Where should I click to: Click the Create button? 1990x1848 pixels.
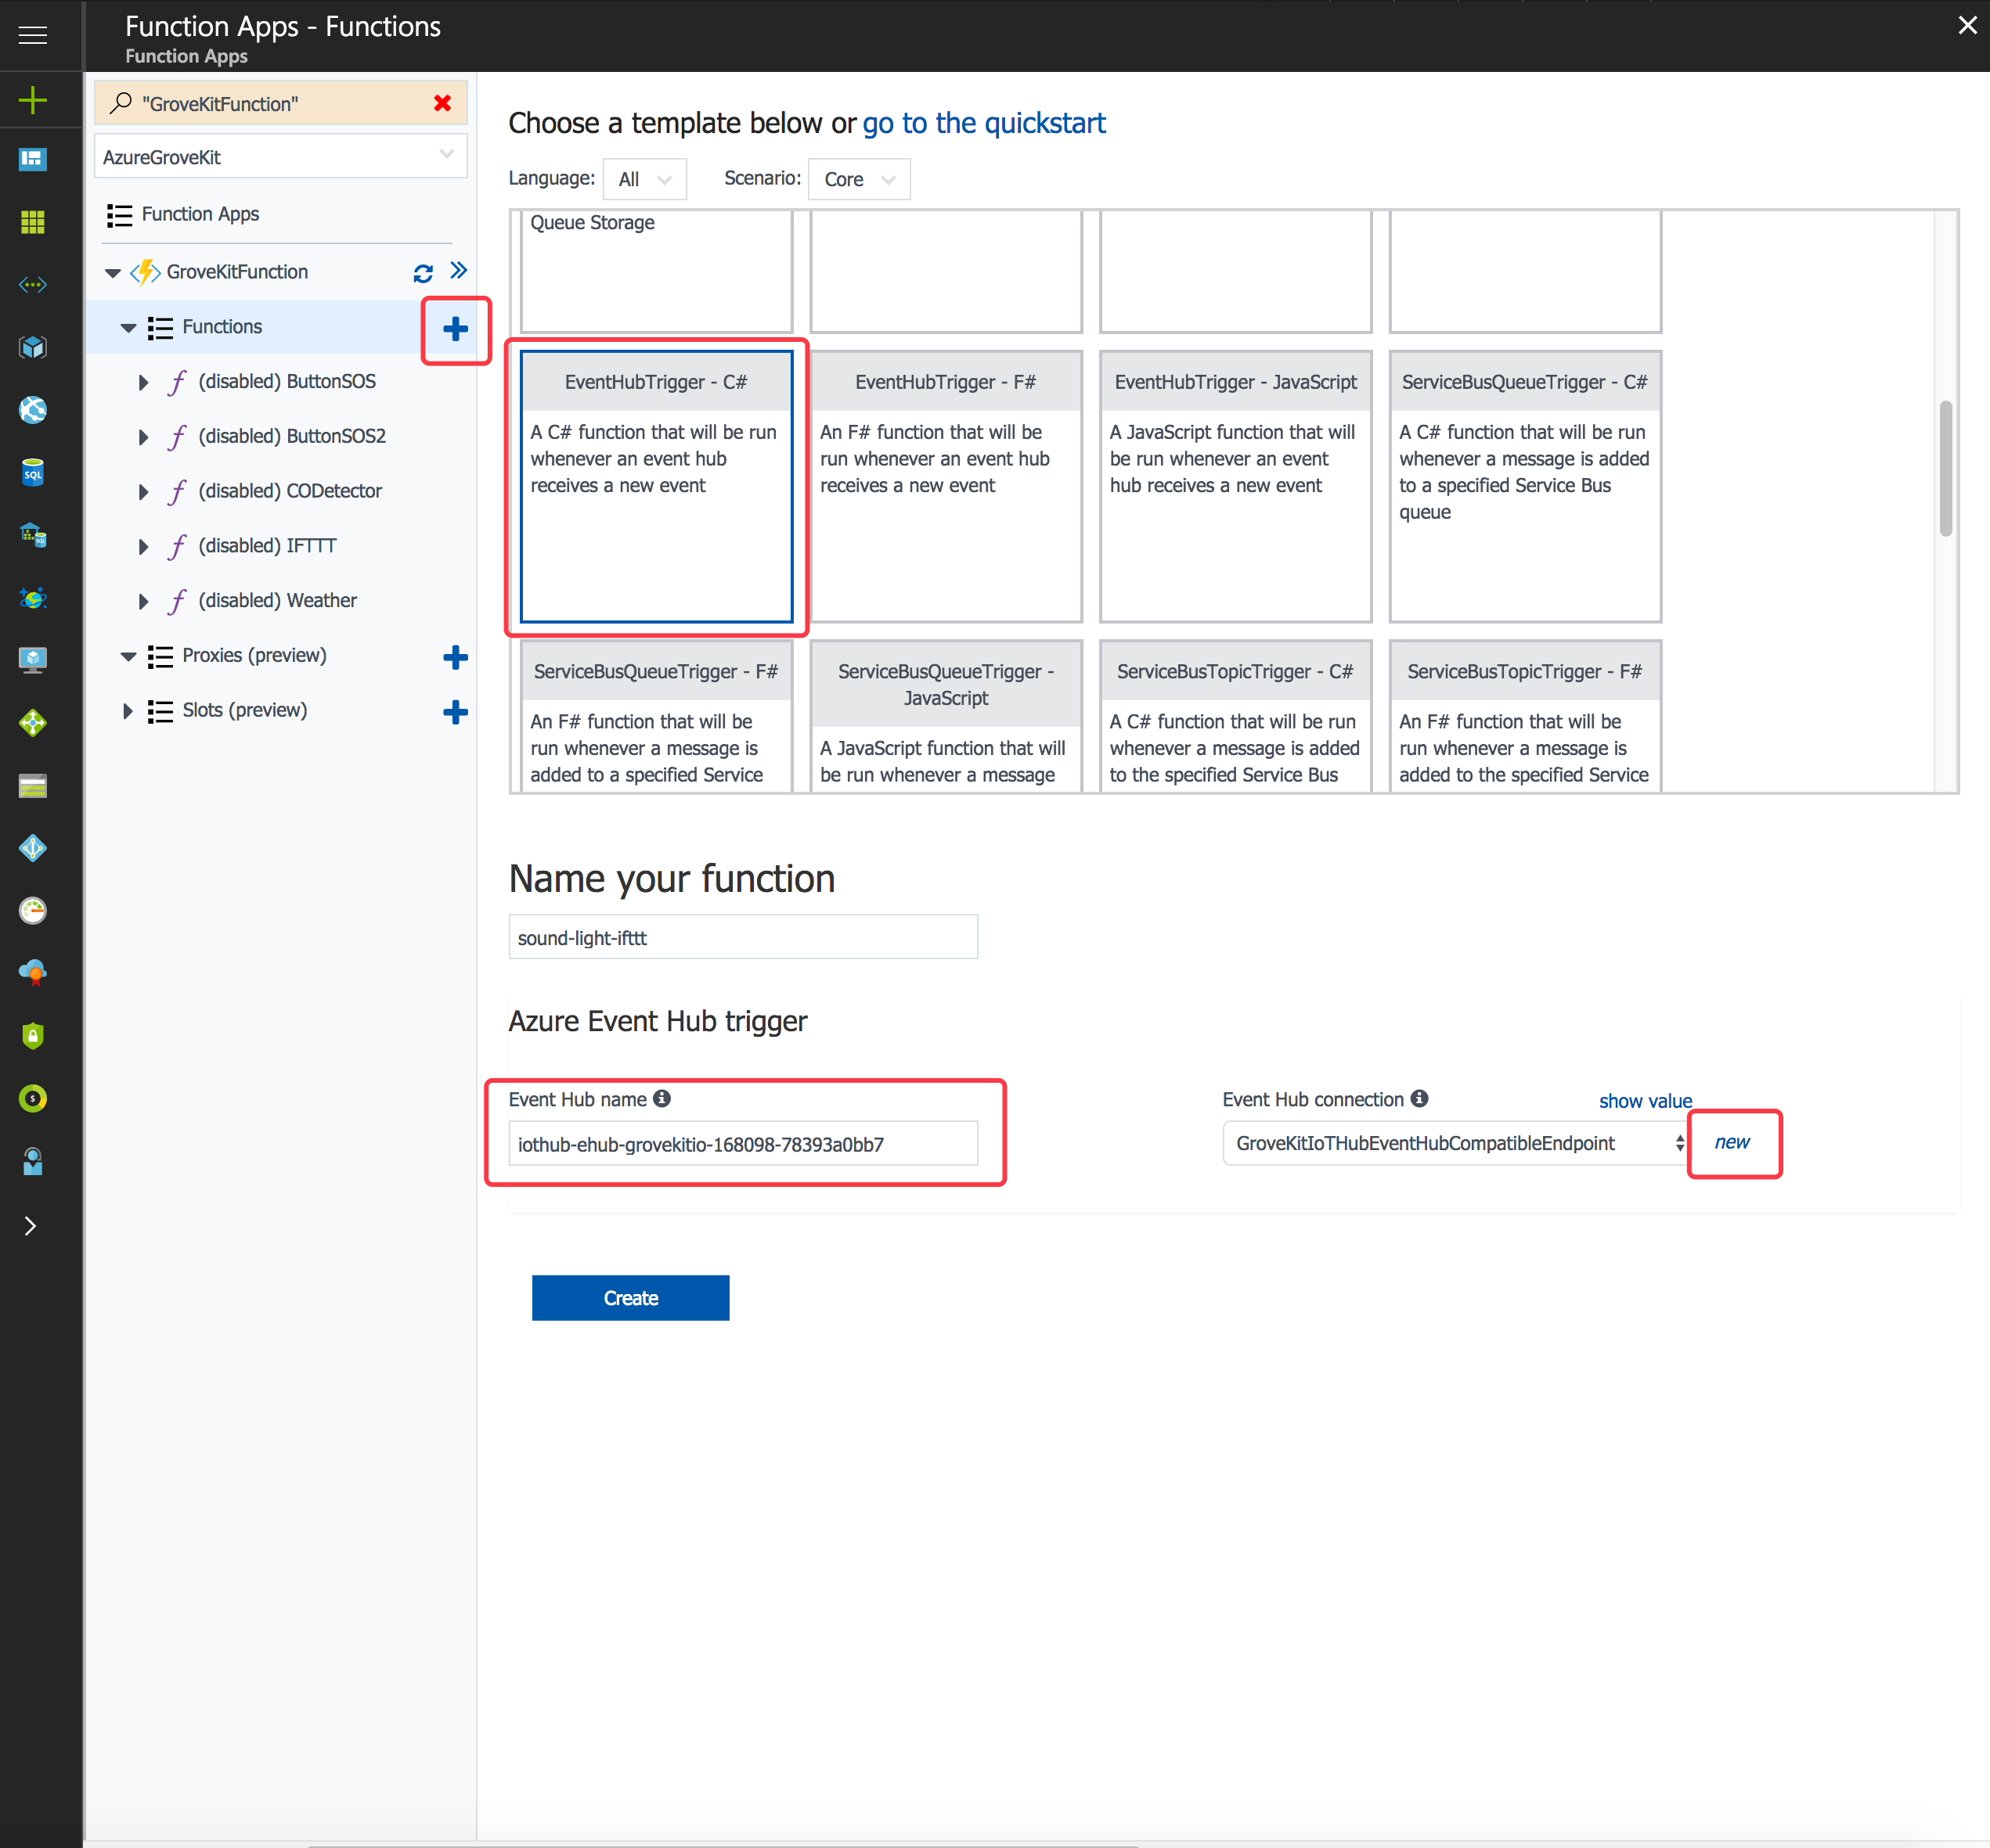[x=630, y=1298]
